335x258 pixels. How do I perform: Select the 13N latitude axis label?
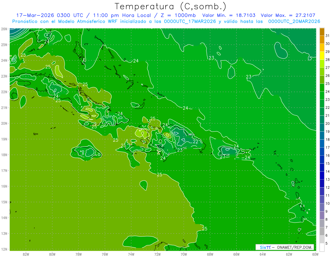tap(4, 233)
